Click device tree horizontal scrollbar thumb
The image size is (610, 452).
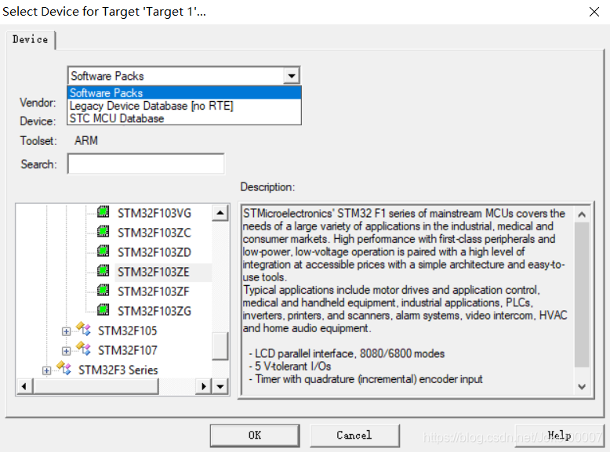point(96,386)
